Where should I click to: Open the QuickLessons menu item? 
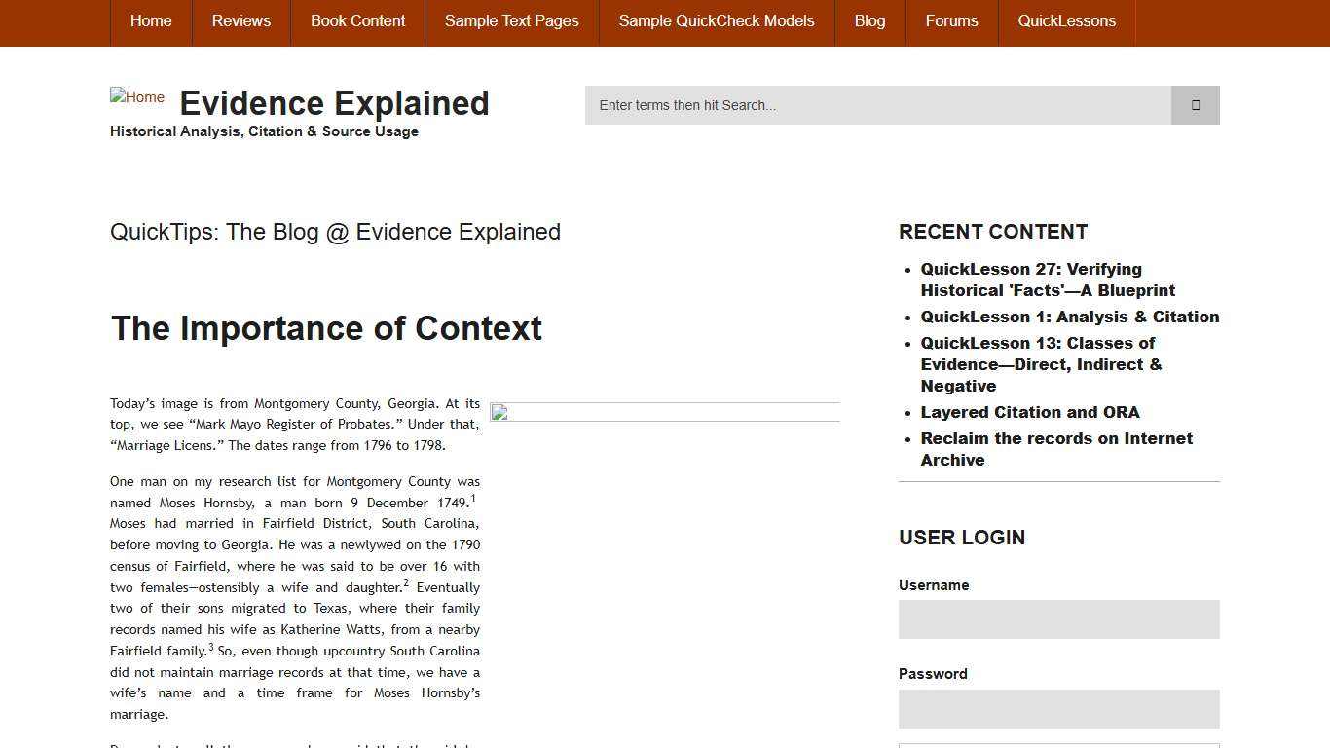click(1066, 20)
